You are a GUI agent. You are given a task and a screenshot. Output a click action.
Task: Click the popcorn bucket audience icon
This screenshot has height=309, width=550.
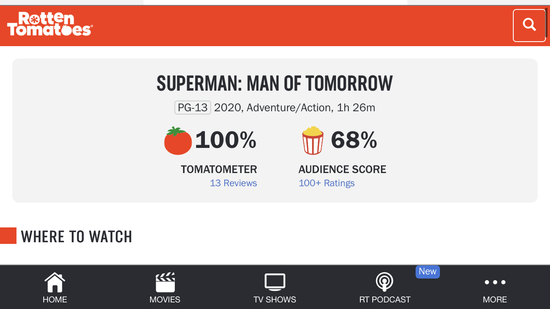point(313,140)
